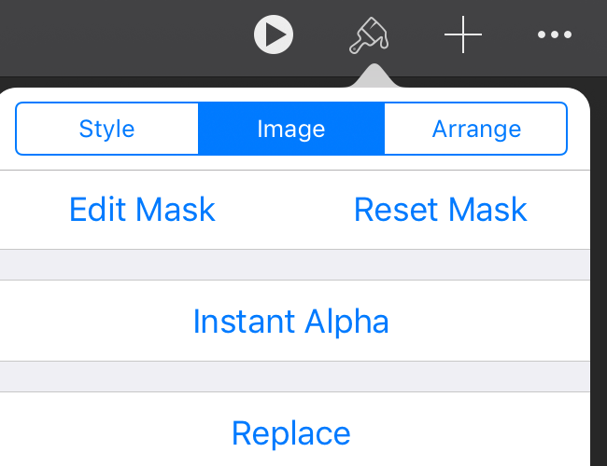Open the Arrange tab
This screenshot has width=607, height=466.
click(475, 129)
